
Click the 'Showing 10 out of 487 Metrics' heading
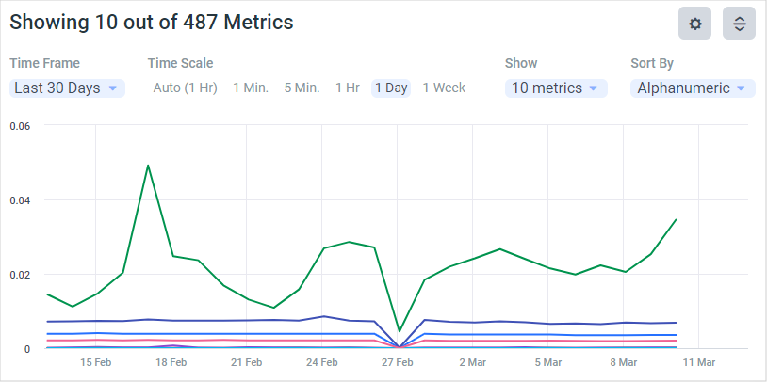[x=152, y=22]
